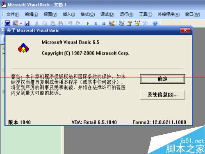Click the Microsoft Visual Basic 6.5 text
The width and height of the screenshot is (205, 154).
(71, 42)
